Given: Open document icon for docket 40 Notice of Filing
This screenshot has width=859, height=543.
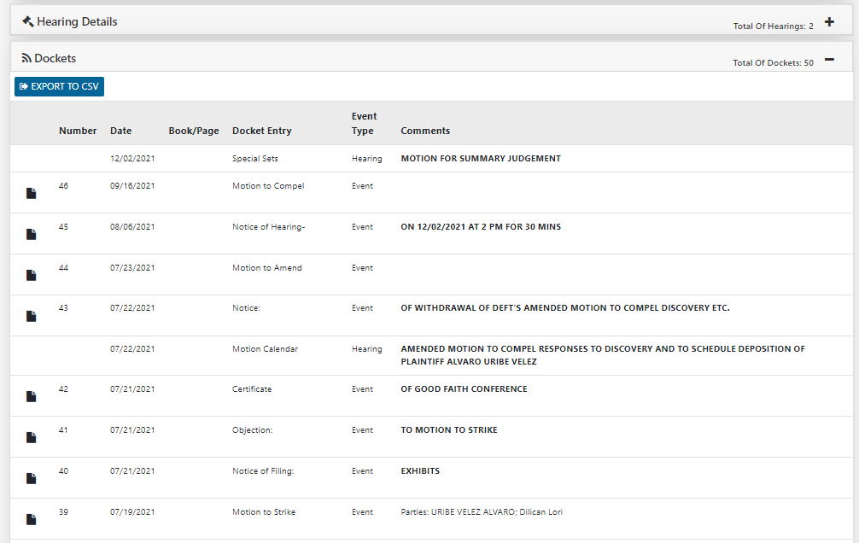Looking at the screenshot, I should click(32, 479).
